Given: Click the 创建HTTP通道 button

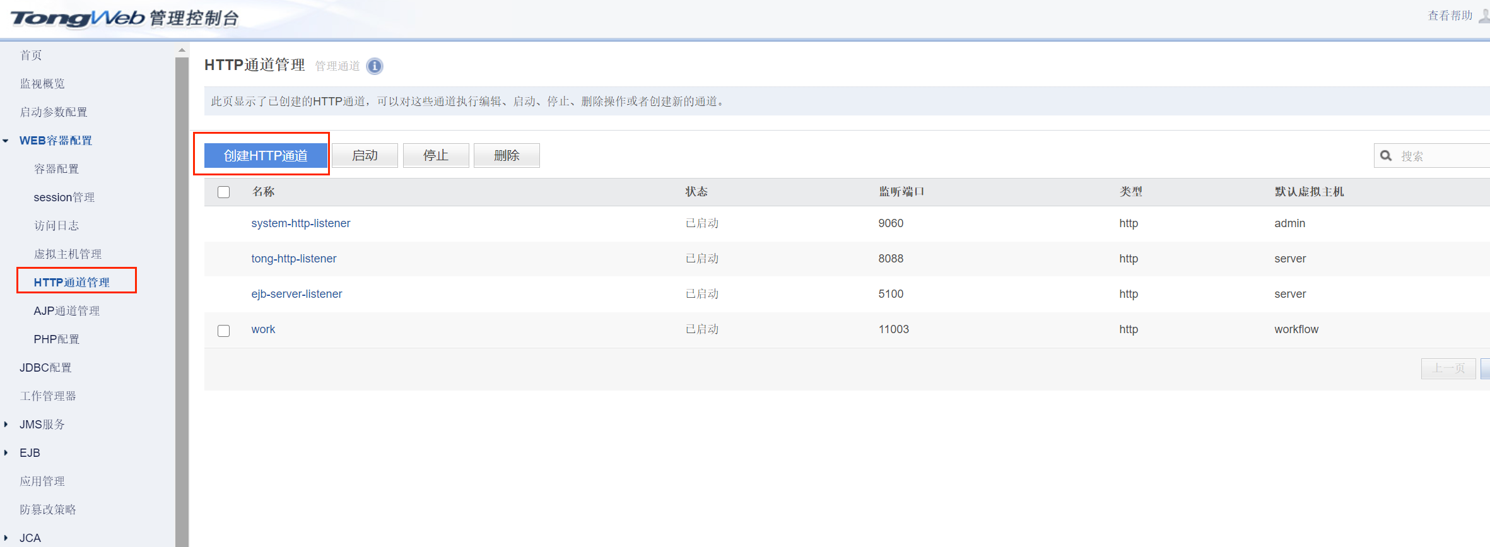Looking at the screenshot, I should tap(266, 156).
